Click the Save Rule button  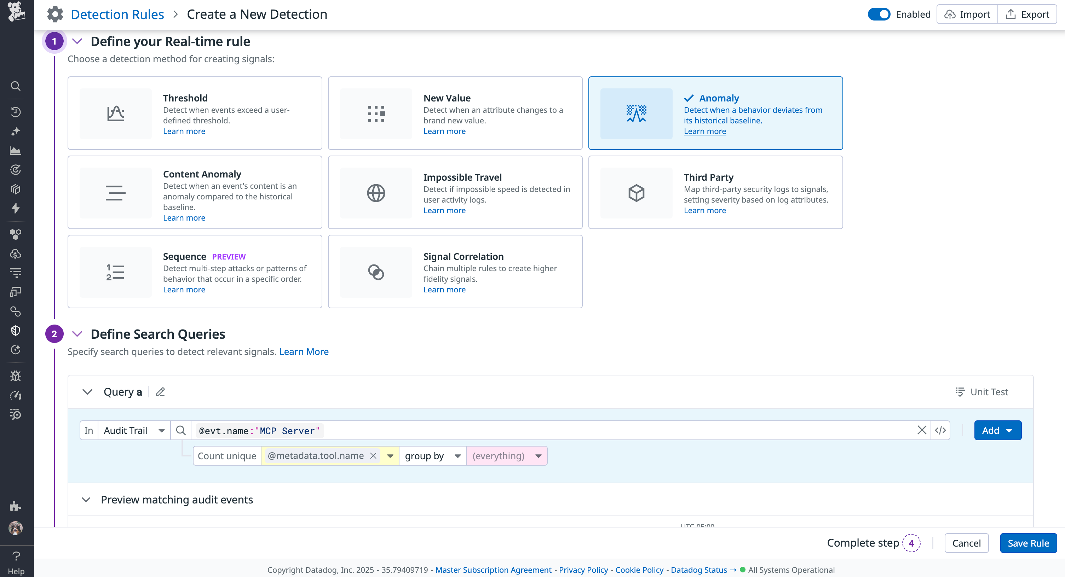[x=1028, y=543]
